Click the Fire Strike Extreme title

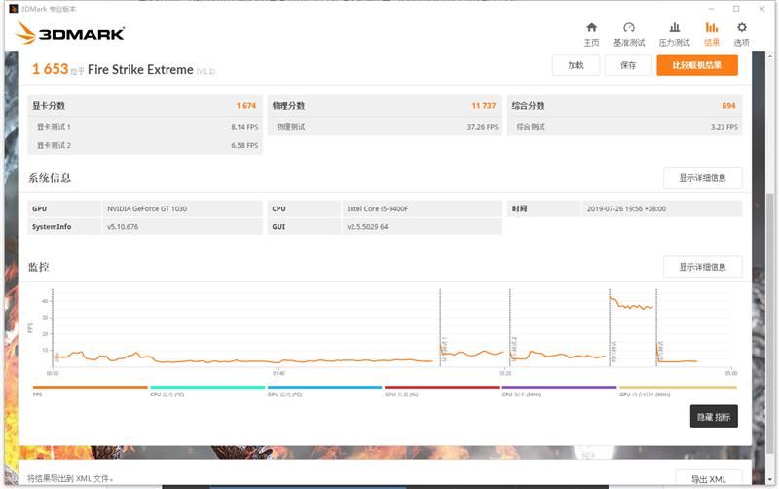pyautogui.click(x=140, y=69)
